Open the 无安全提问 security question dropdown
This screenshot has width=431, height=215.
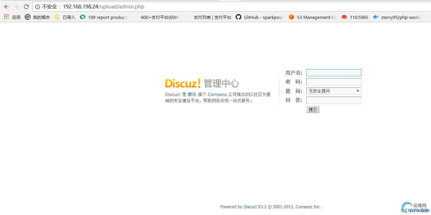(x=334, y=91)
